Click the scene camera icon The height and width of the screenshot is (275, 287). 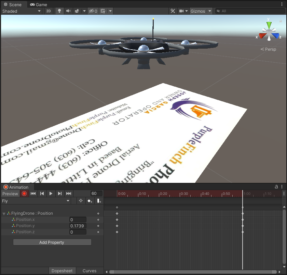(x=181, y=11)
